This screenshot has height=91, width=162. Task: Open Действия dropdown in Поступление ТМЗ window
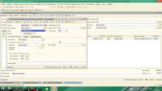click(x=25, y=16)
